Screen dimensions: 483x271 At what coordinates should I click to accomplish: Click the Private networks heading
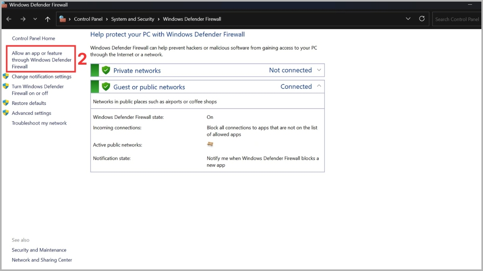(x=137, y=71)
